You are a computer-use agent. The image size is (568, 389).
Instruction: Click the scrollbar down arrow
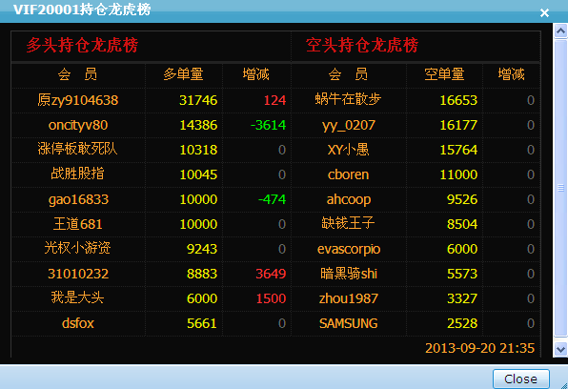click(x=560, y=350)
